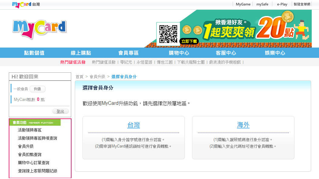Click the 一般會員 membership label
Screen dimensions: 319x179
point(21,89)
